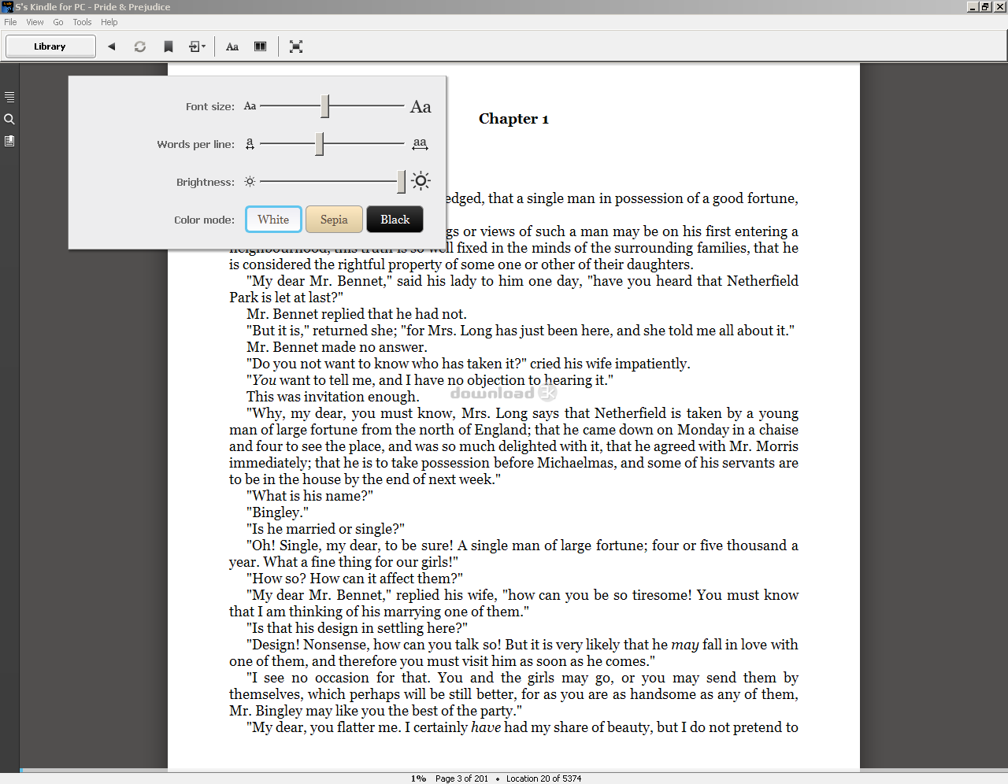The image size is (1008, 784).
Task: Open the File menu
Action: (x=10, y=22)
